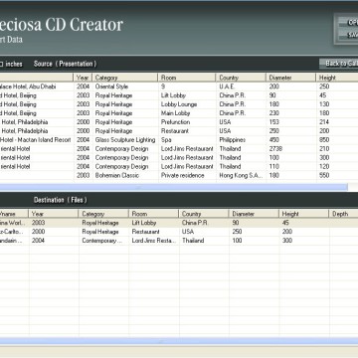
Task: Select the Lord Jims Resta... destination cell
Action: point(153,241)
